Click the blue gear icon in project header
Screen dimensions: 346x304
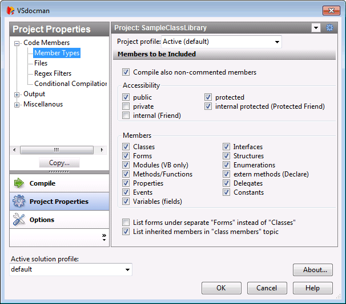[329, 28]
